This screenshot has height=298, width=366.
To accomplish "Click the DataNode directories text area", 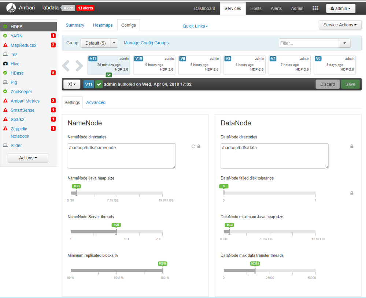I will (274, 156).
